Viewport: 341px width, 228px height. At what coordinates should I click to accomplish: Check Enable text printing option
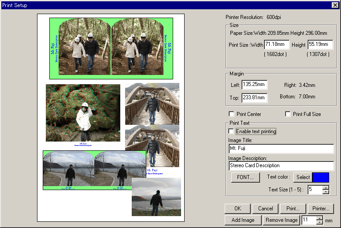(x=231, y=131)
